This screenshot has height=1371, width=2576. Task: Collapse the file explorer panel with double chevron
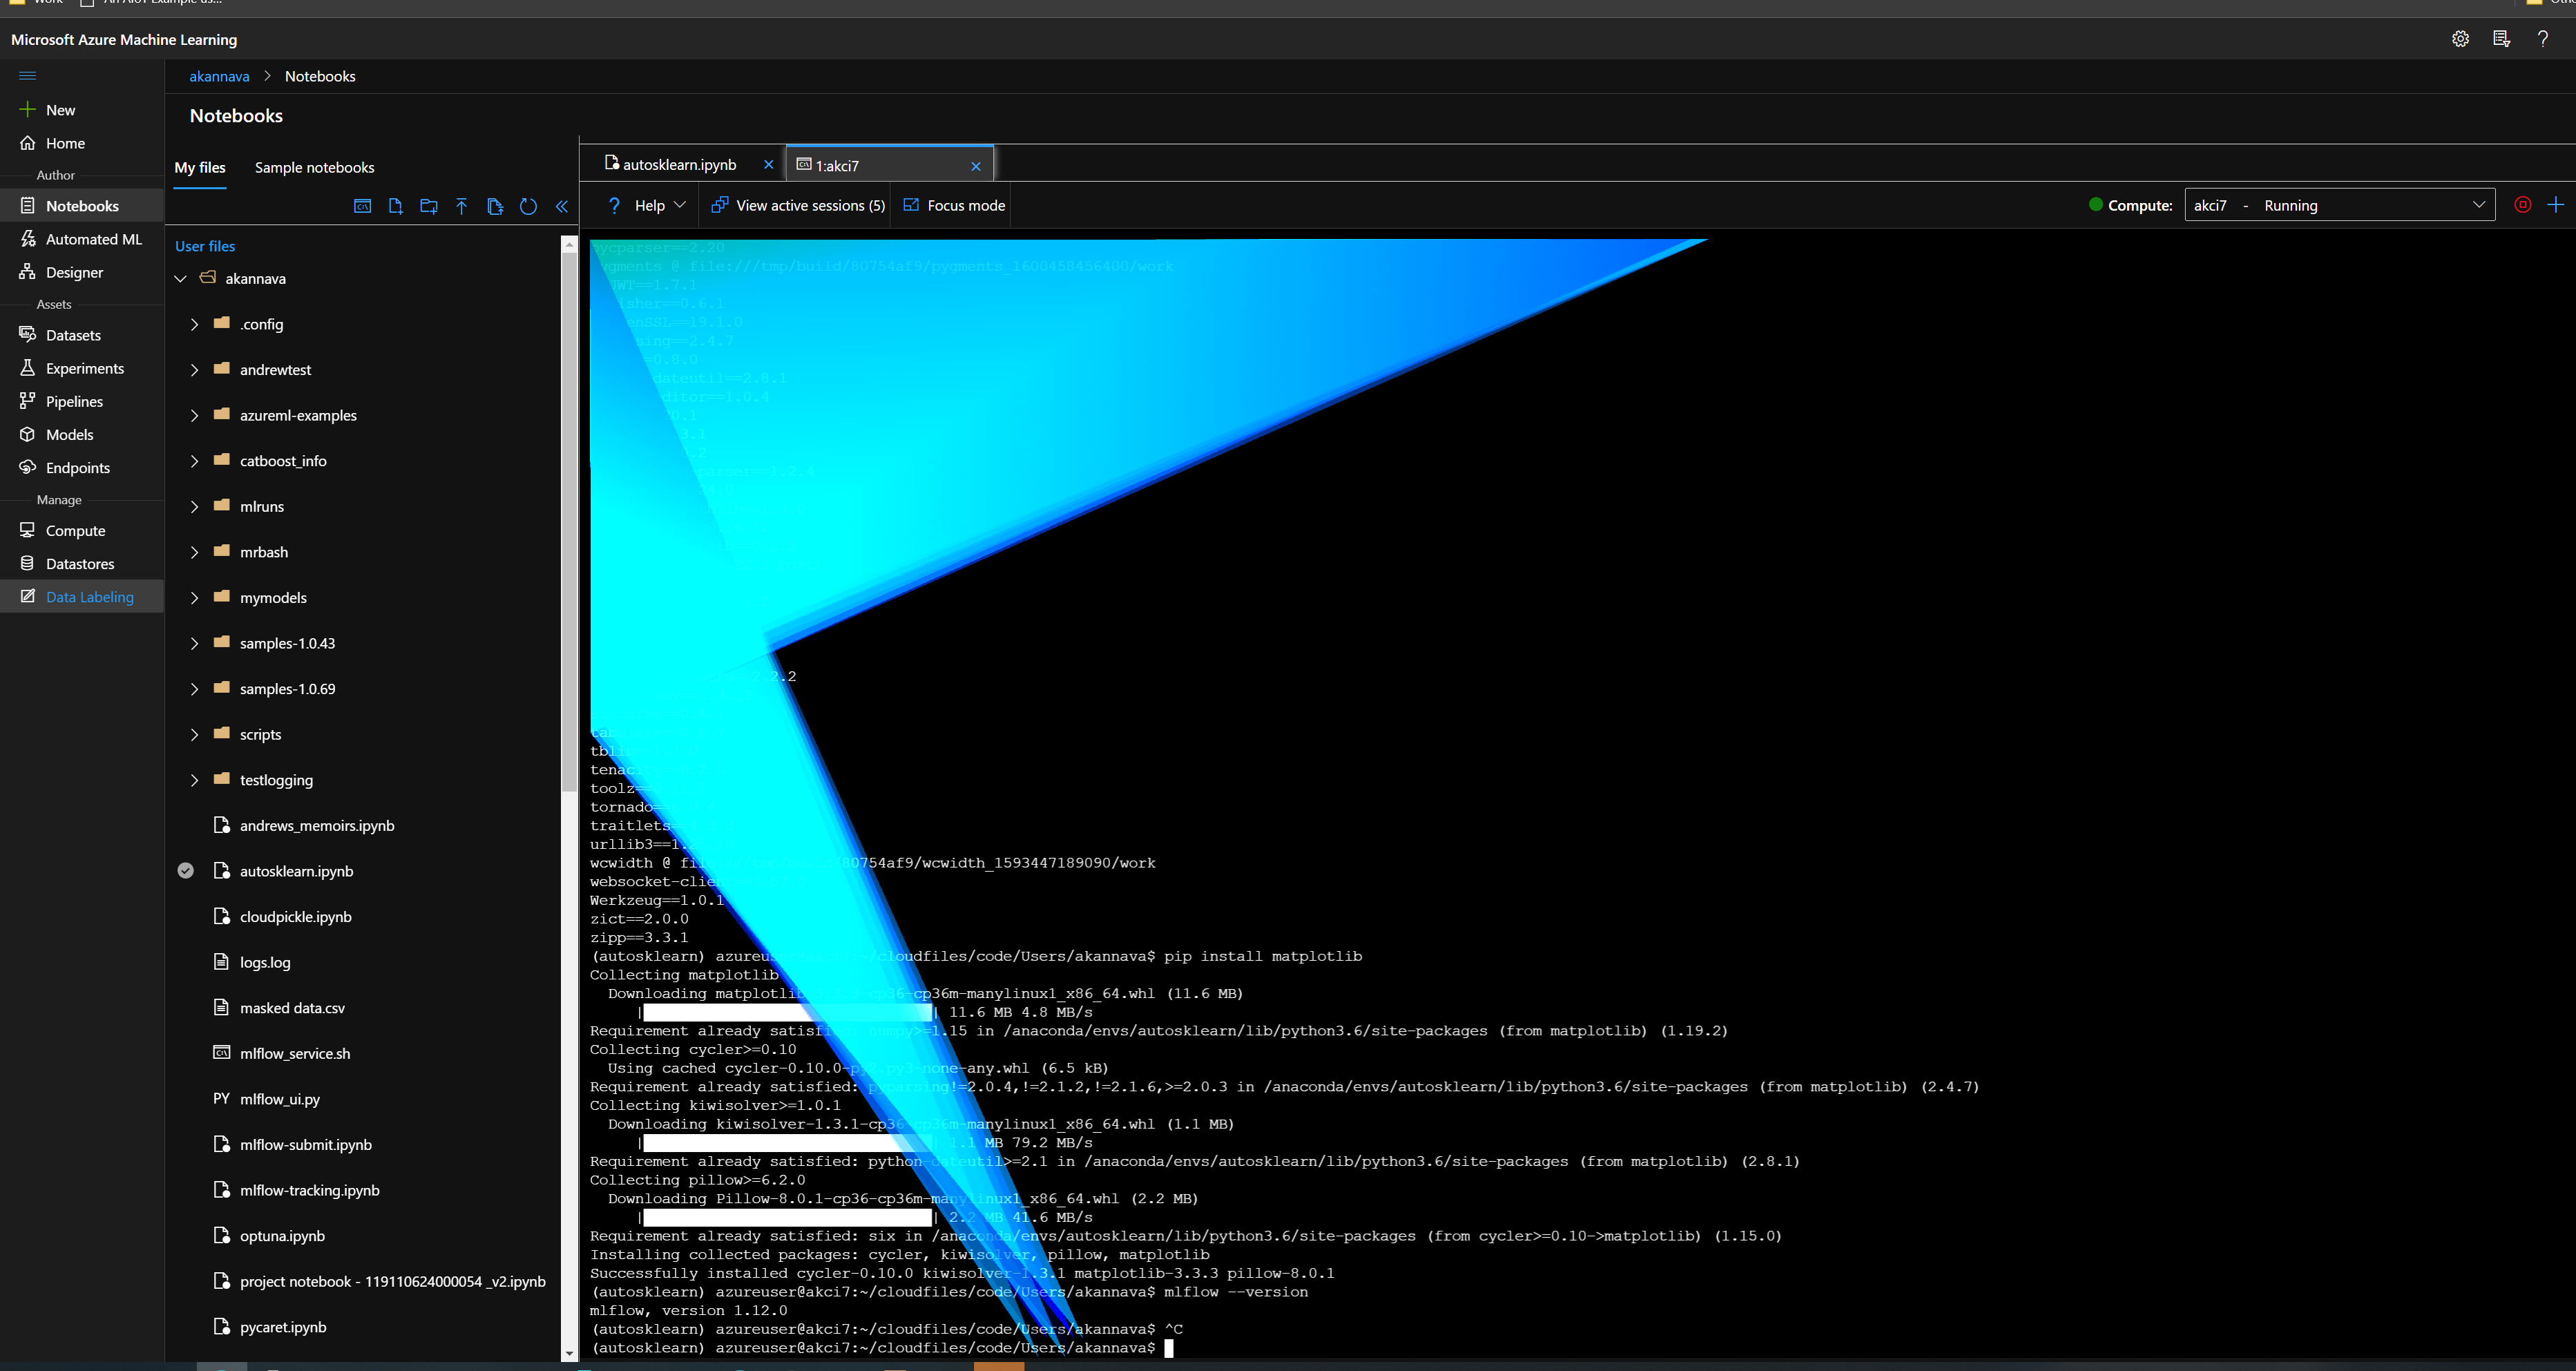561,206
